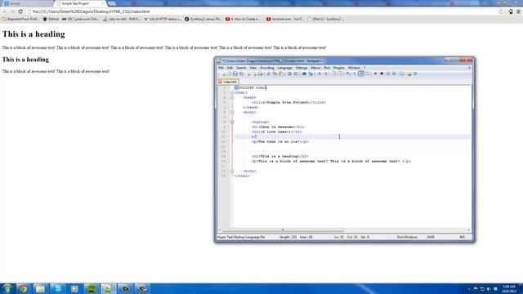523x294 pixels.
Task: Open Find using the binoculars icon
Action: coord(304,73)
